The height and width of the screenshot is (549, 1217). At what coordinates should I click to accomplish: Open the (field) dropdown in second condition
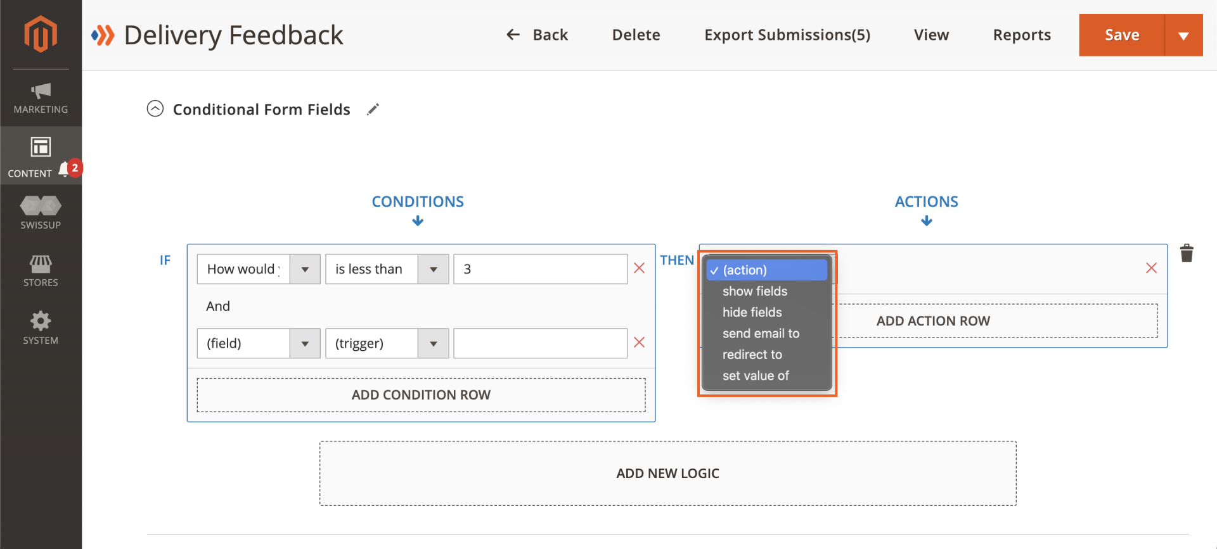pos(259,343)
